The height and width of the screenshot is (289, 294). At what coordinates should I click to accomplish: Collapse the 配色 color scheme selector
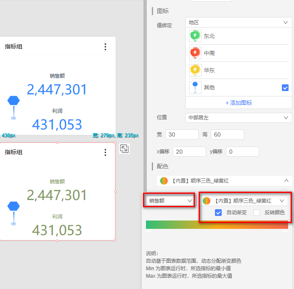[286, 181]
